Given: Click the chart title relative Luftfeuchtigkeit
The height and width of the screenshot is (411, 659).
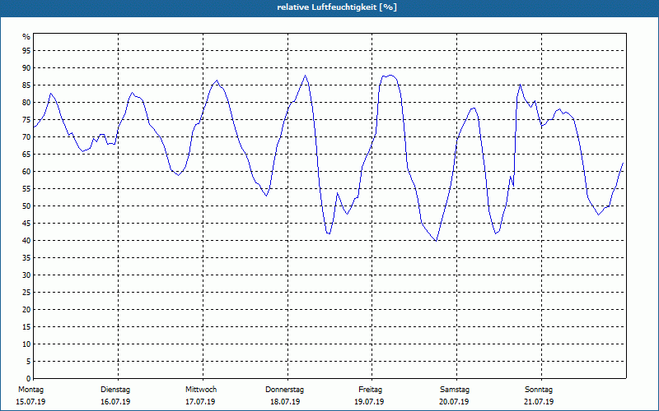Looking at the screenshot, I should point(337,7).
